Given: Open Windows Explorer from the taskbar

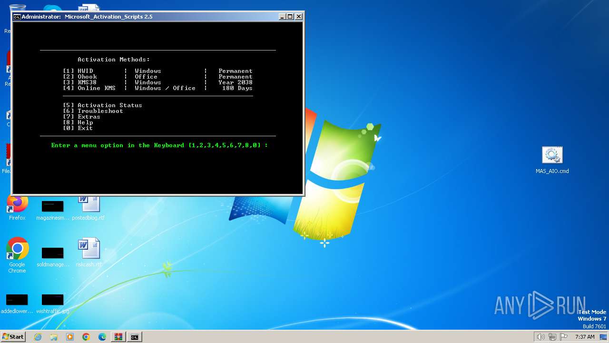Looking at the screenshot, I should point(54,337).
